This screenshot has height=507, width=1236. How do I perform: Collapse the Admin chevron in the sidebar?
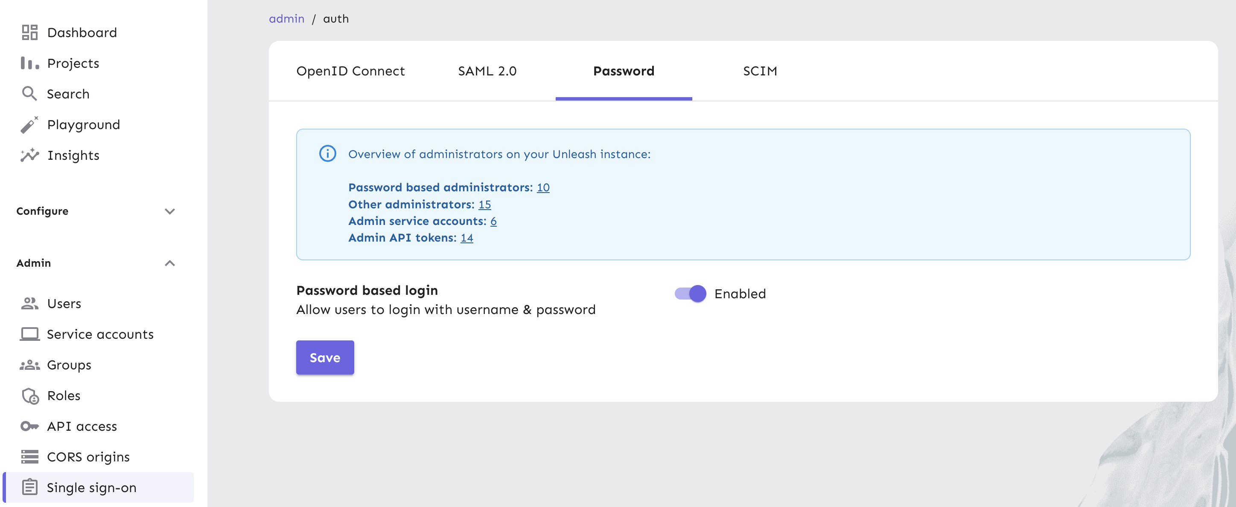(170, 263)
